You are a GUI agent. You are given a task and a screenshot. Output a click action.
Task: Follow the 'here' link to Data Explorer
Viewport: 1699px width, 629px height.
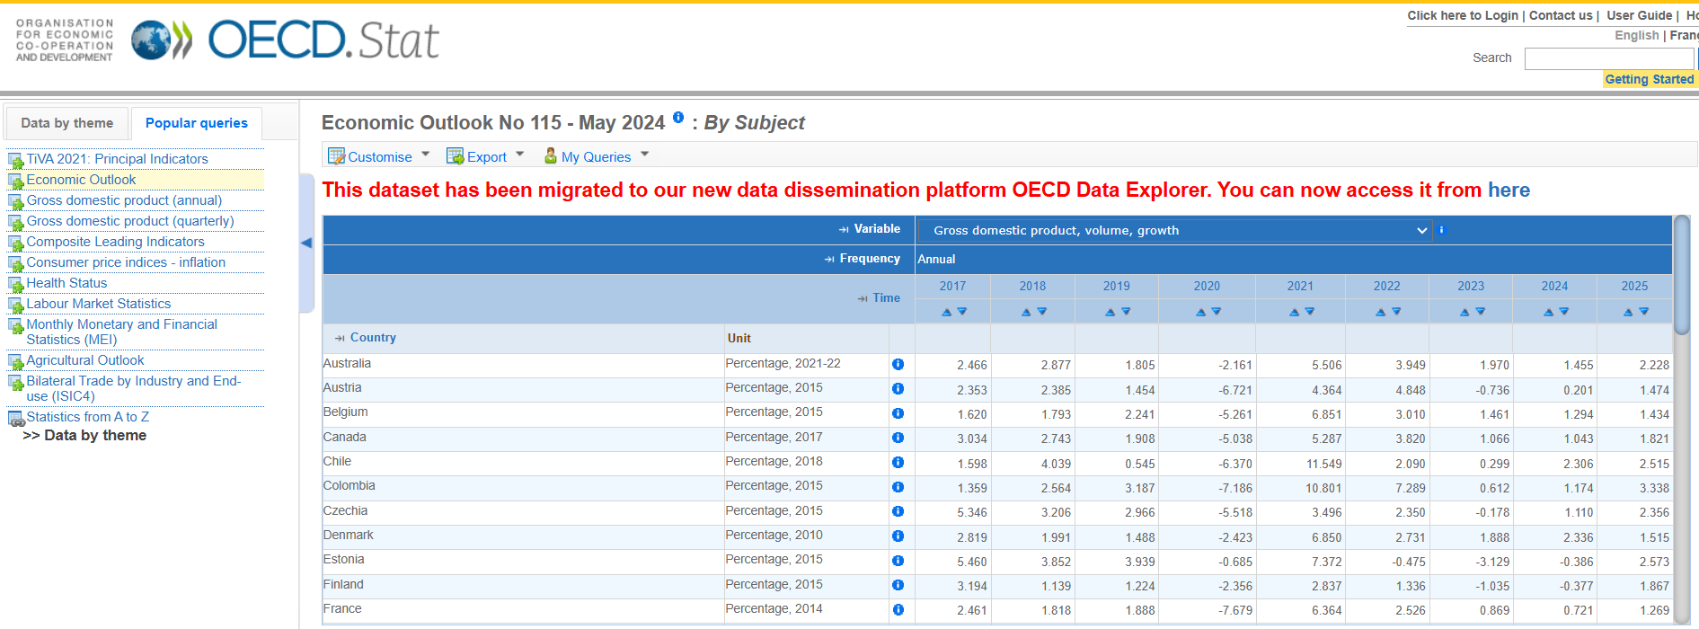point(1509,190)
